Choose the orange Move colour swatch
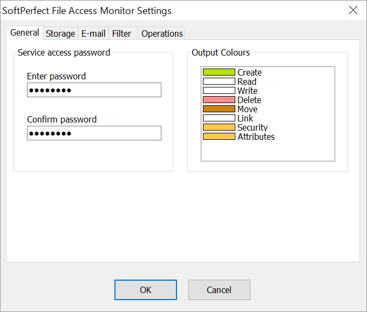The image size is (367, 312). tap(219, 109)
